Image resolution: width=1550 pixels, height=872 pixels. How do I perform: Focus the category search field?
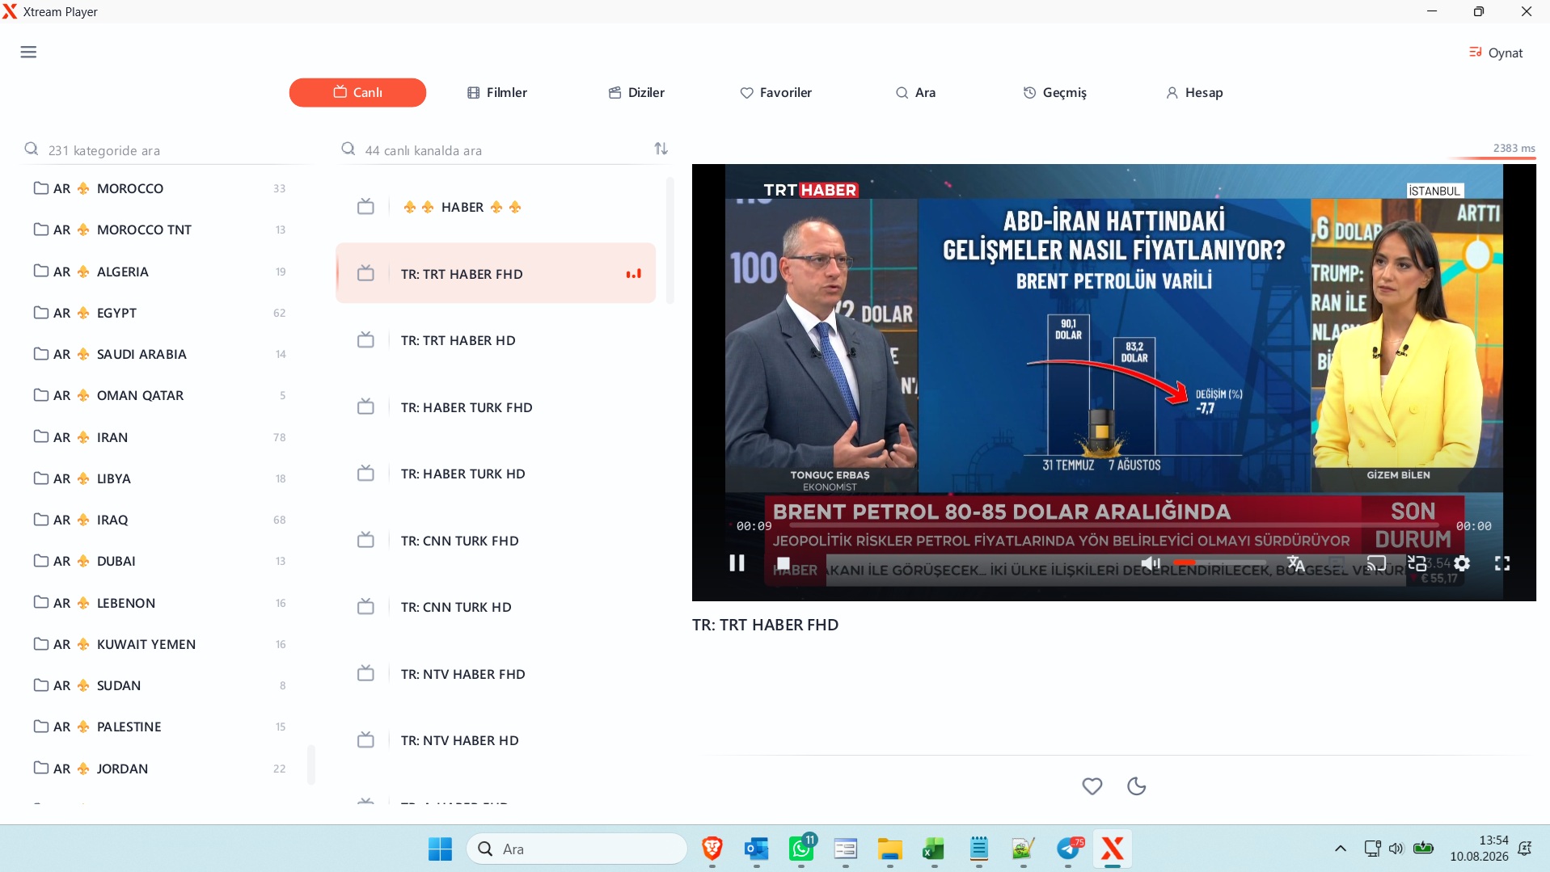tap(166, 150)
